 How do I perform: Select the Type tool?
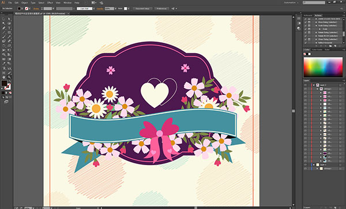point(9,28)
